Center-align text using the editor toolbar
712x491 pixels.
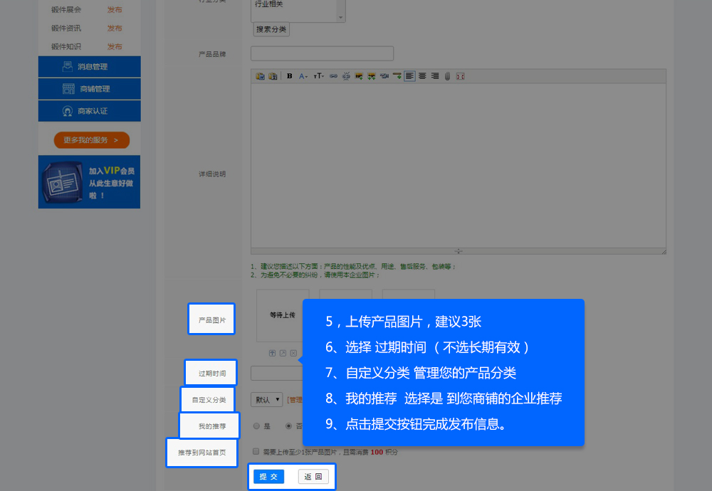(422, 76)
